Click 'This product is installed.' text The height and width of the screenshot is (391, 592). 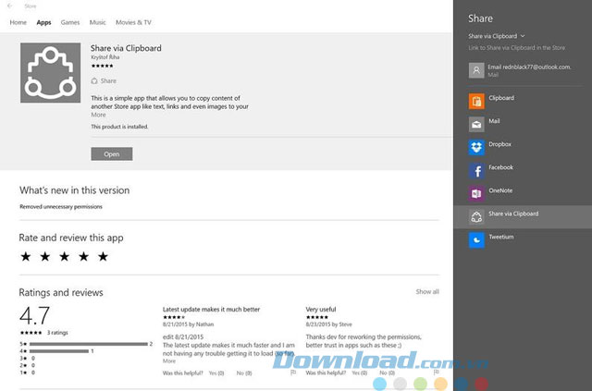click(x=119, y=127)
